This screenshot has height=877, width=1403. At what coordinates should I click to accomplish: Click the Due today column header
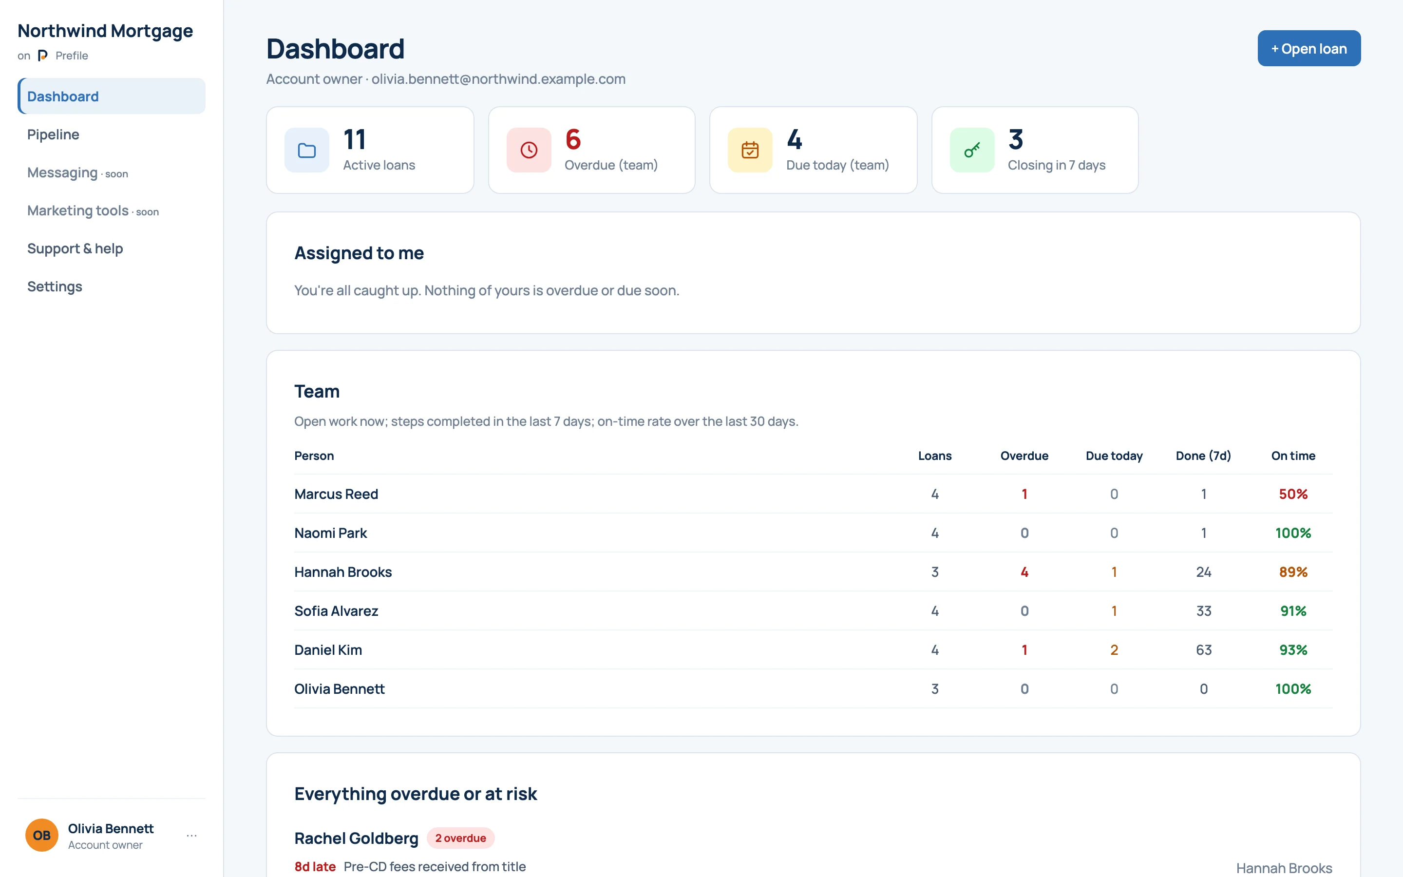pyautogui.click(x=1114, y=456)
